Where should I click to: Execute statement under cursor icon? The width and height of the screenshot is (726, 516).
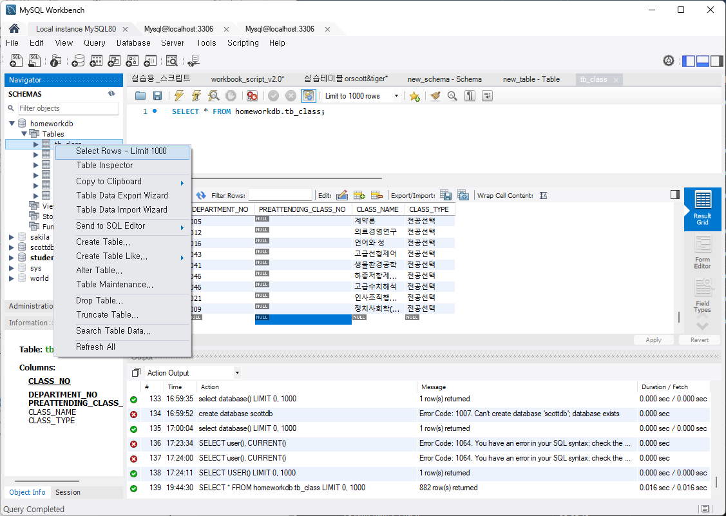196,96
